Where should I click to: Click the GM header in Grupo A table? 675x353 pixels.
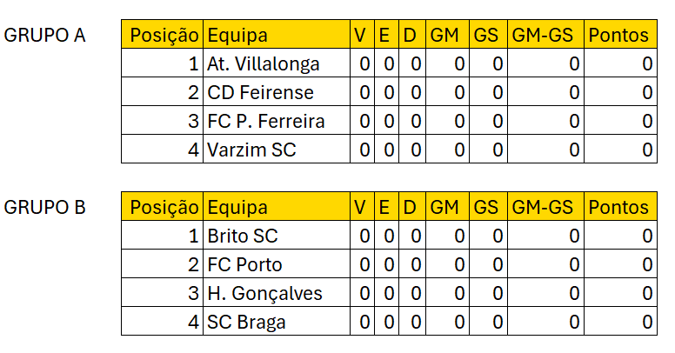[444, 36]
